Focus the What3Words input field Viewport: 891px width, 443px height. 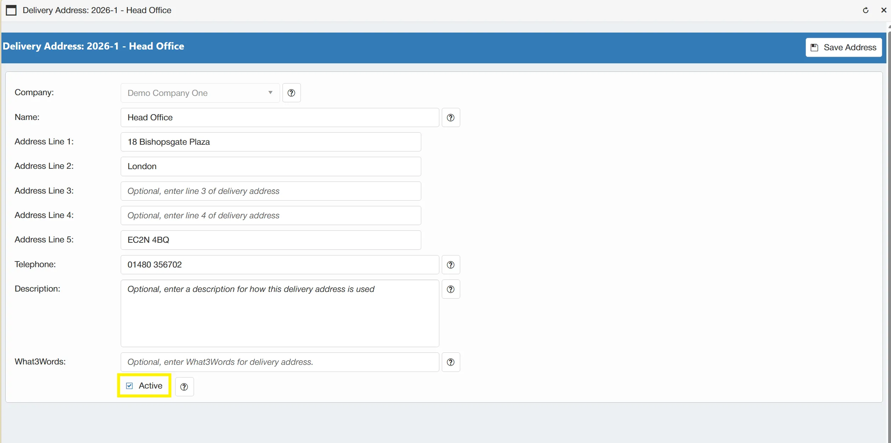point(280,362)
